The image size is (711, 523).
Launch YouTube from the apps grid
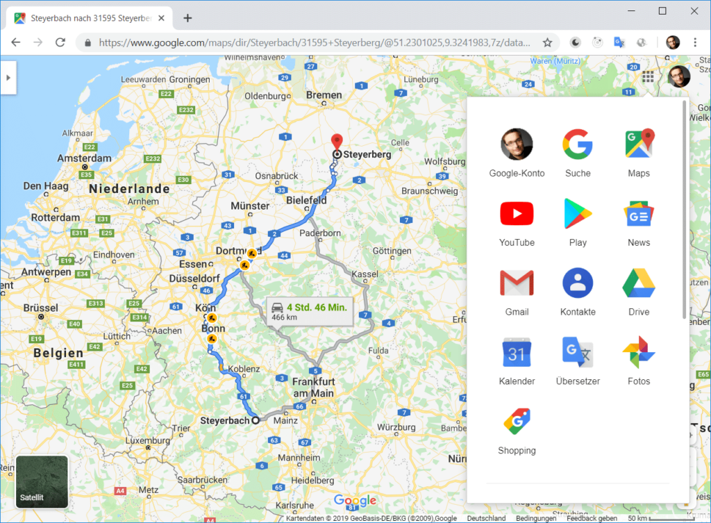click(517, 222)
